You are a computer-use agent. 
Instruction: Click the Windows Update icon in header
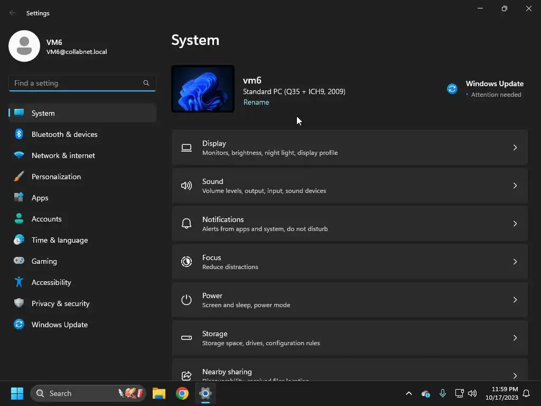click(452, 89)
